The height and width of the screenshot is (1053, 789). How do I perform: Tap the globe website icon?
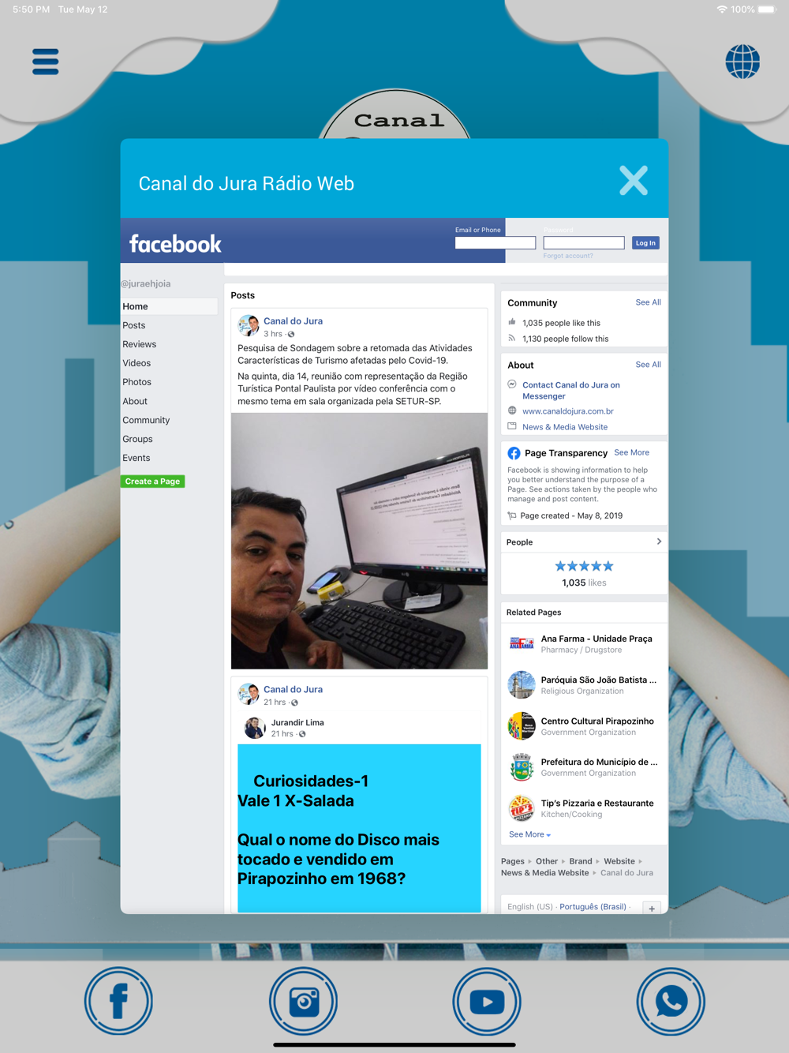(x=742, y=62)
